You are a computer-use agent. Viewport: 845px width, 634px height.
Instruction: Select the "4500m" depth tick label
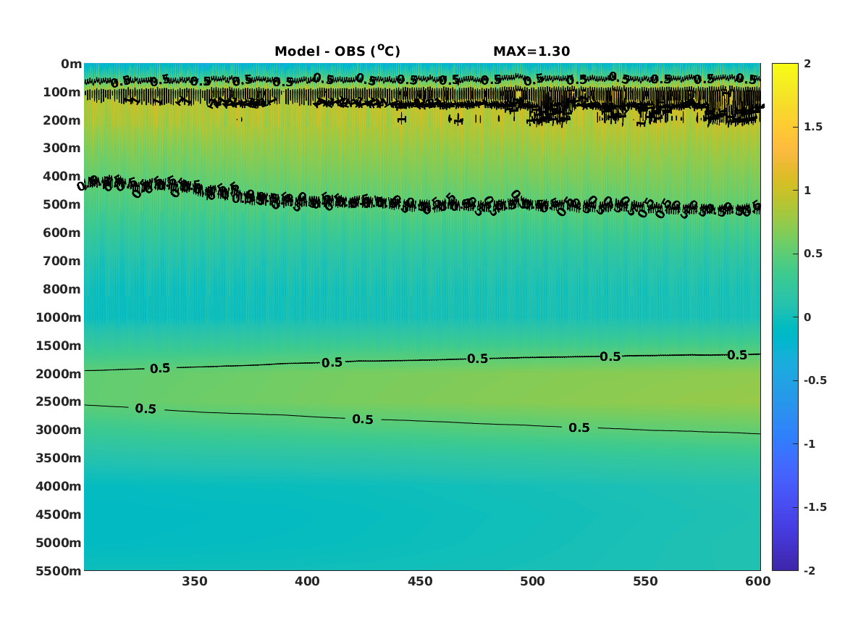(x=59, y=515)
